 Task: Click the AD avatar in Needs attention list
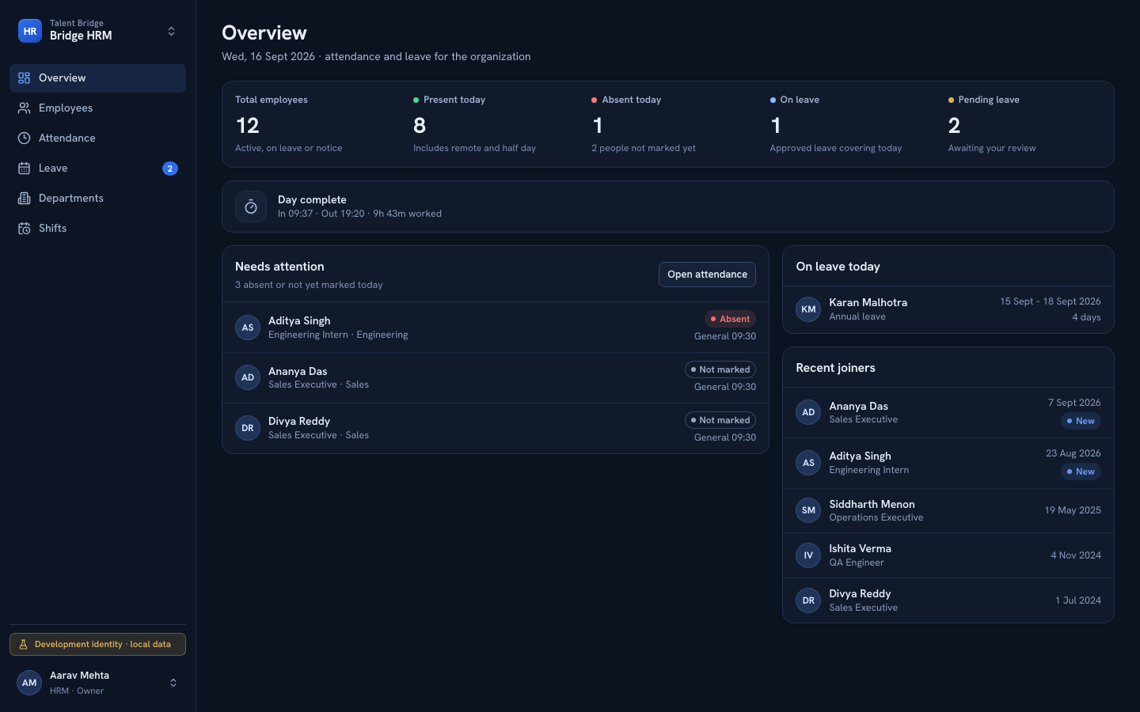(248, 377)
